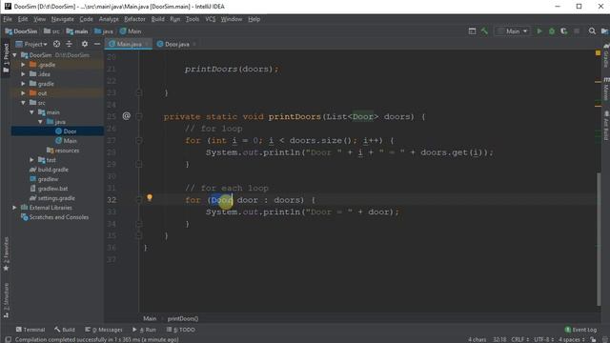The height and width of the screenshot is (343, 610).
Task: Open the Navigate menu
Action: click(x=62, y=19)
